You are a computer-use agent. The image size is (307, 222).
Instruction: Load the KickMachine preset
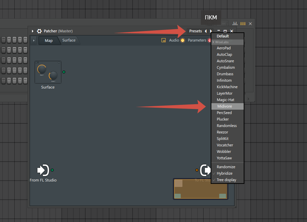(227, 87)
